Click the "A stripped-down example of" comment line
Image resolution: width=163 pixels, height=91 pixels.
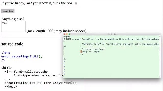pos(38,75)
